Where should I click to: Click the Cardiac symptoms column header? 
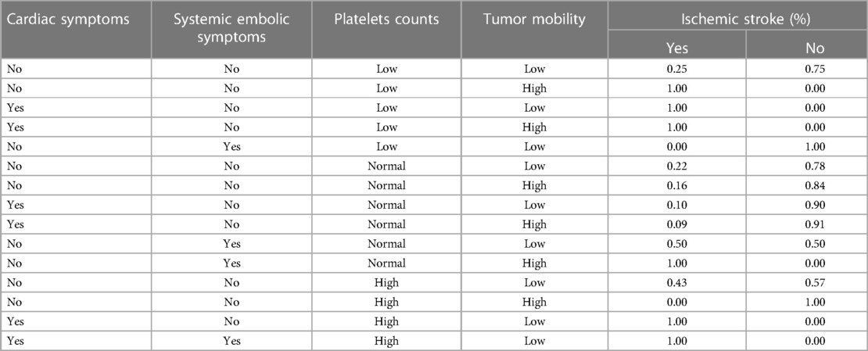pyautogui.click(x=66, y=20)
